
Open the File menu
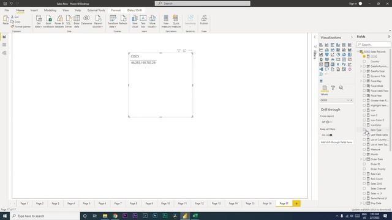(x=7, y=10)
